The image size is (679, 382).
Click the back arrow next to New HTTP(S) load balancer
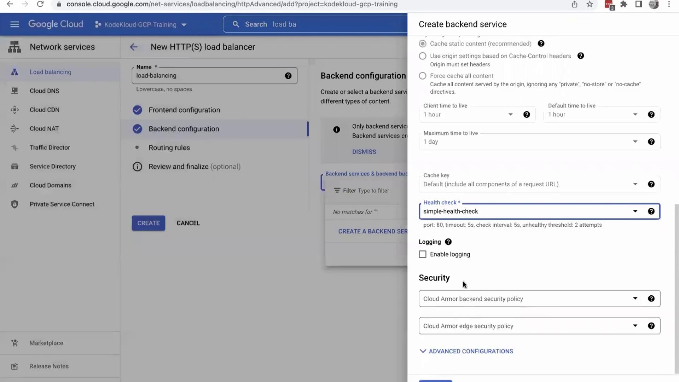pyautogui.click(x=134, y=47)
